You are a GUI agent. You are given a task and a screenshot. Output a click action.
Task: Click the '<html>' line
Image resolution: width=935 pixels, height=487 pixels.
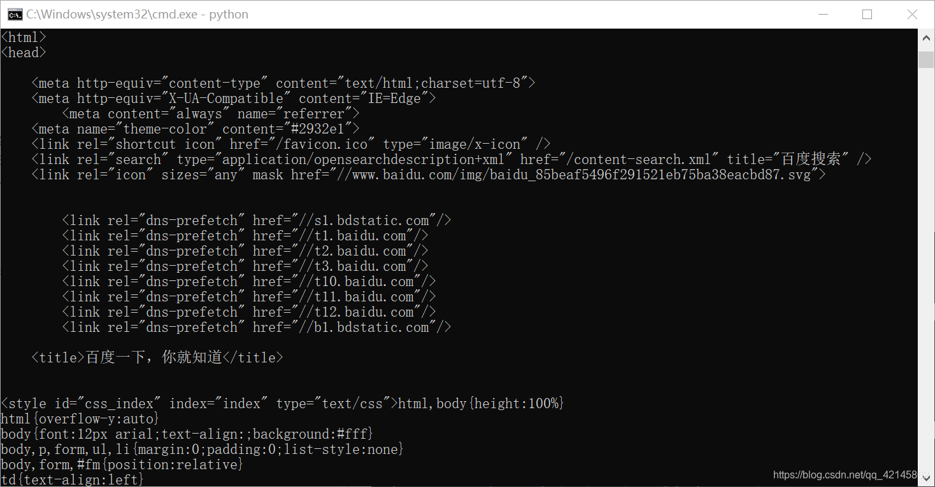click(24, 38)
